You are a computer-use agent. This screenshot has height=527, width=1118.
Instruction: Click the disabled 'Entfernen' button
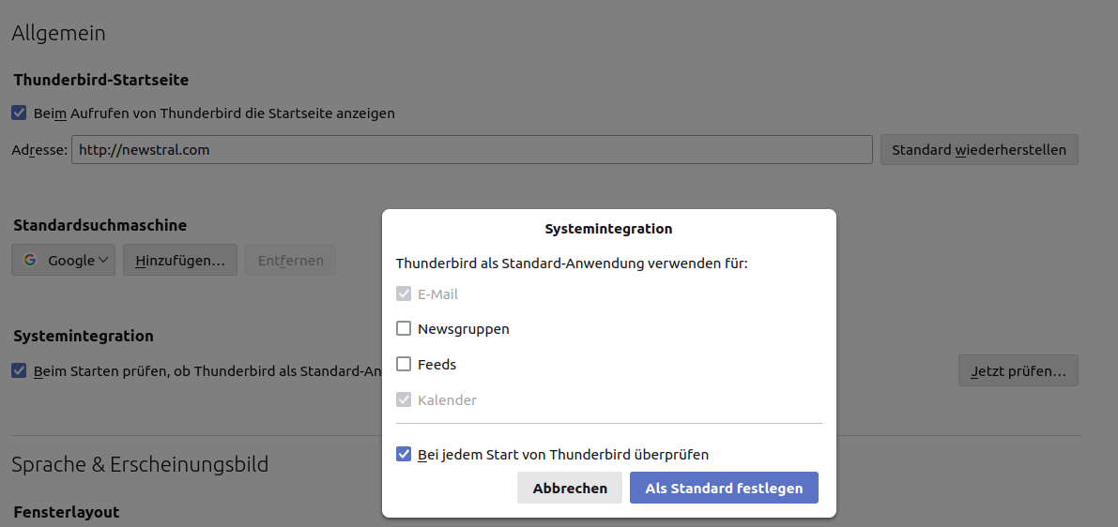pos(290,260)
